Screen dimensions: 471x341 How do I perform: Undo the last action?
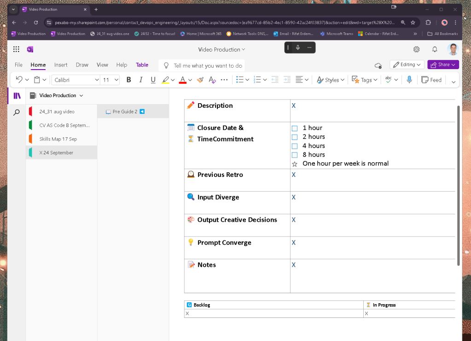click(x=19, y=80)
